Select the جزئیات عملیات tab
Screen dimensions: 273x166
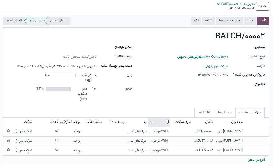250,112
